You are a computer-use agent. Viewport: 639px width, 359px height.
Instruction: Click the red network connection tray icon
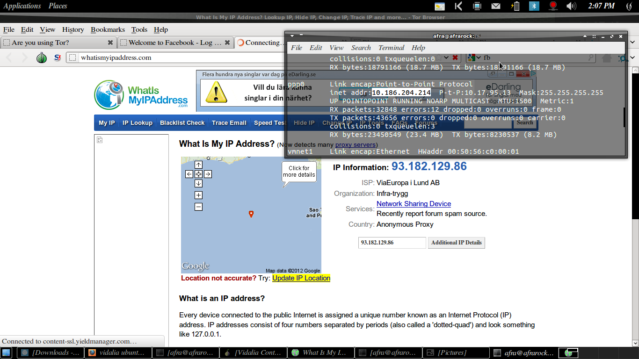tap(553, 6)
